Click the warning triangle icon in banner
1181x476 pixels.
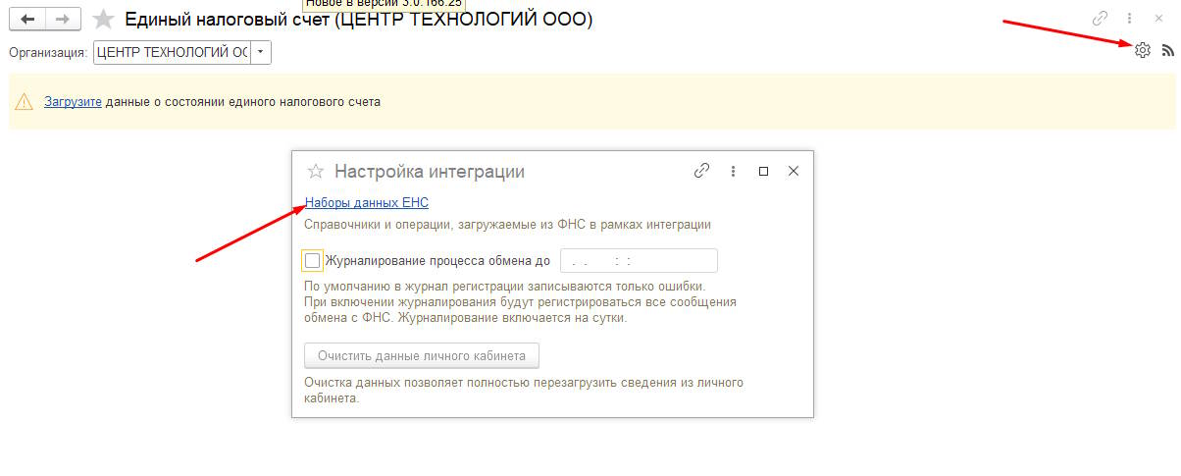coord(25,101)
